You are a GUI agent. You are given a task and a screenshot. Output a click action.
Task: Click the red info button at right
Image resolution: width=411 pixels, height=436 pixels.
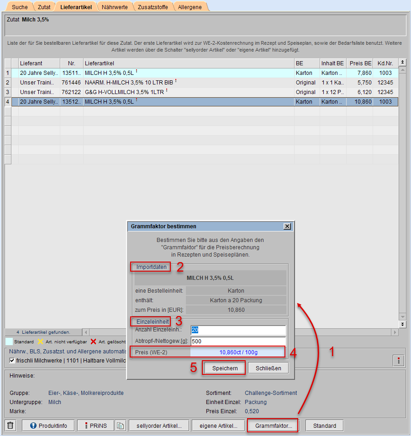pos(398,361)
